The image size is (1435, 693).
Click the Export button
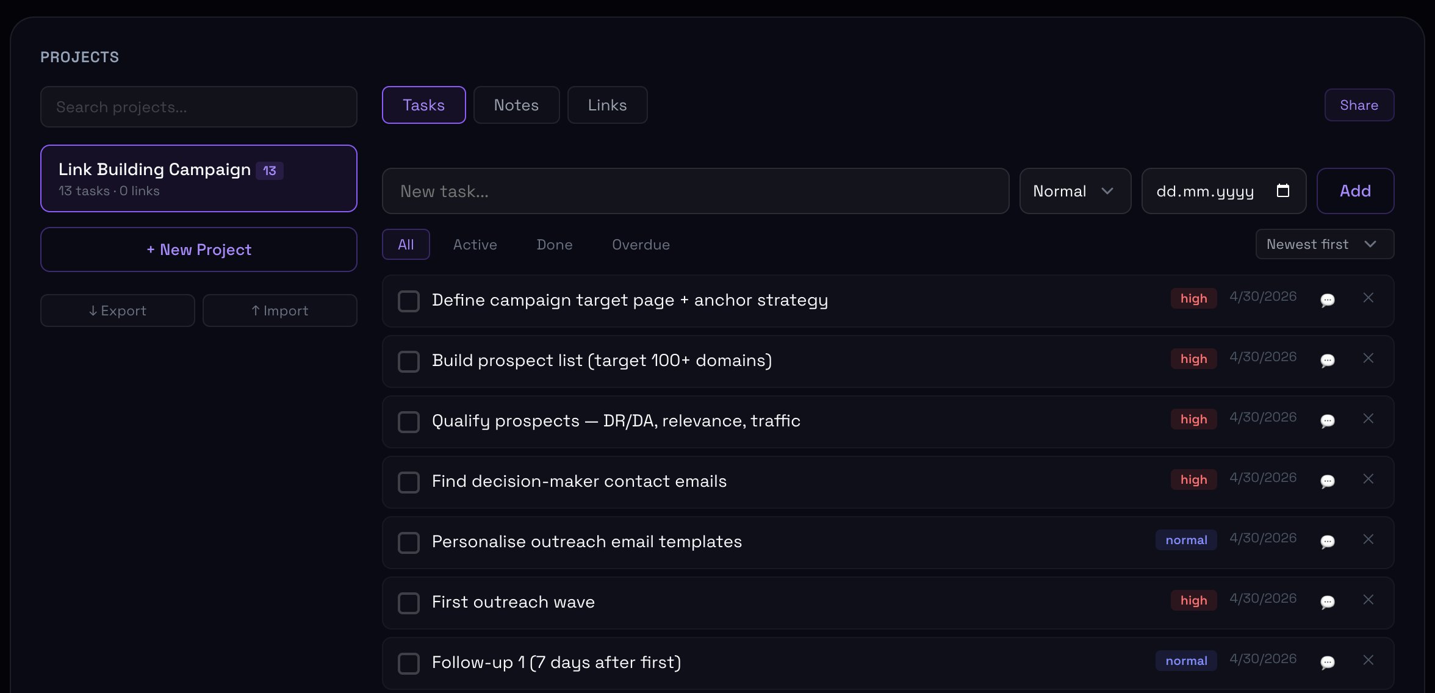118,311
